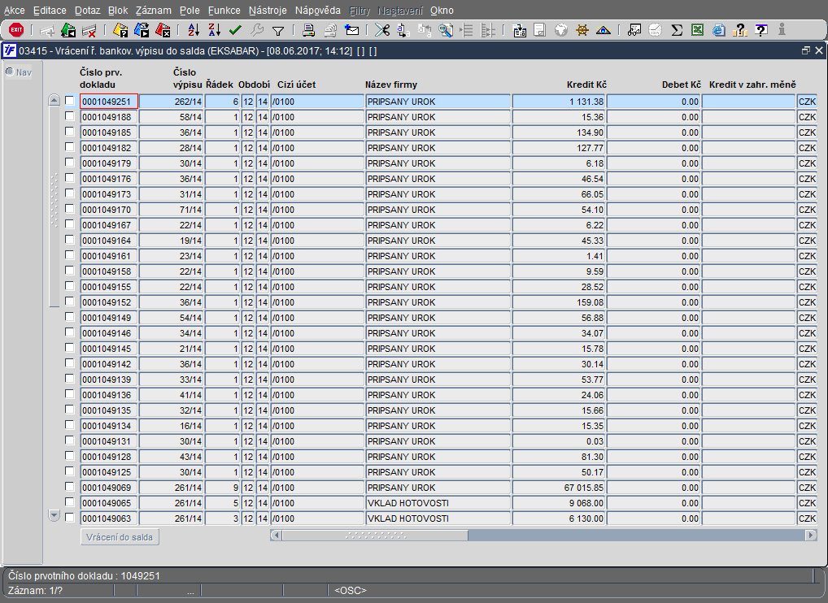Screen dimensions: 828x603
Task: Click the Sigma sum icon
Action: (676, 30)
